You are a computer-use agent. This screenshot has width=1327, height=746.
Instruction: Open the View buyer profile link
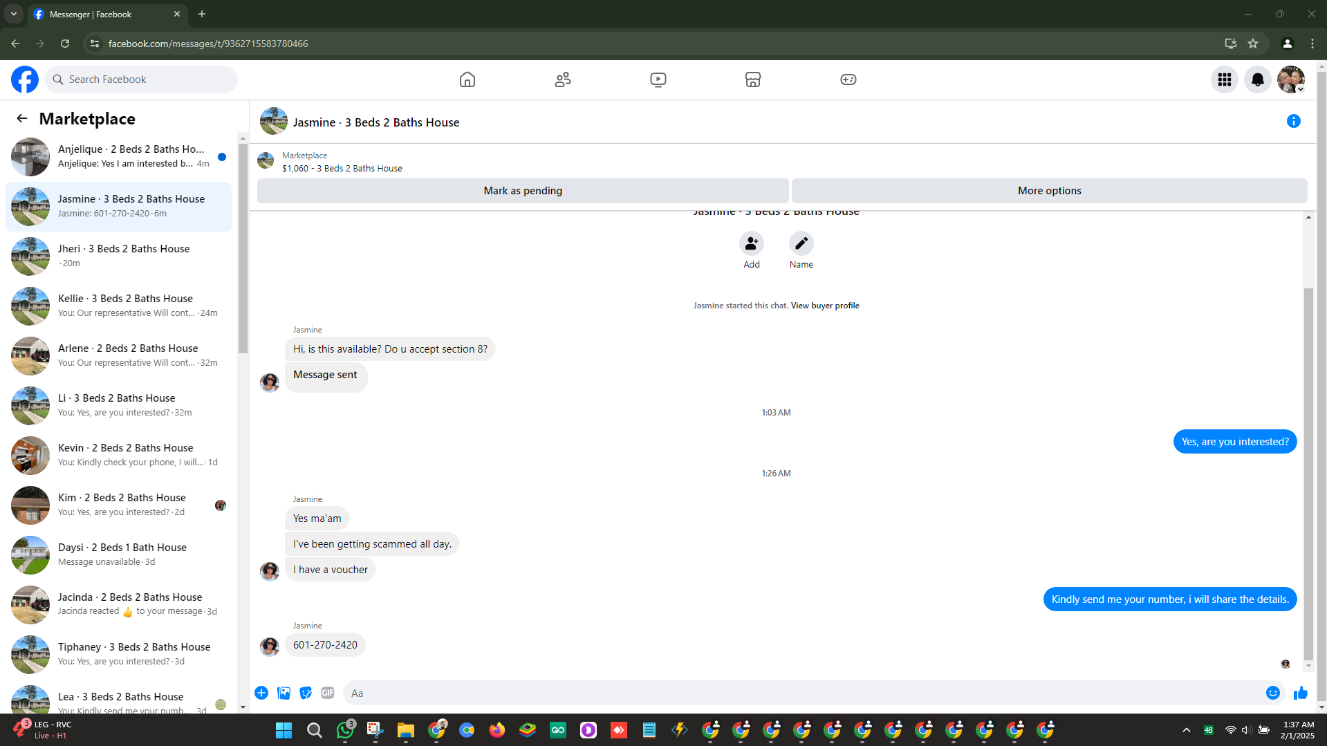(x=825, y=306)
